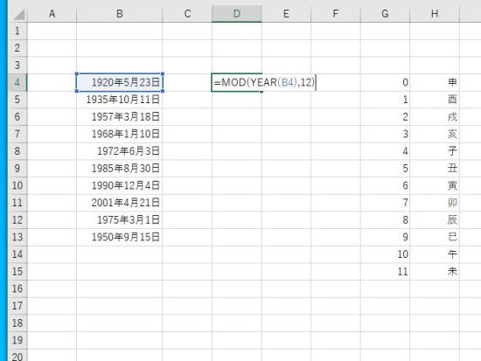Click zodiac cell 酉
The height and width of the screenshot is (361, 481).
[435, 100]
